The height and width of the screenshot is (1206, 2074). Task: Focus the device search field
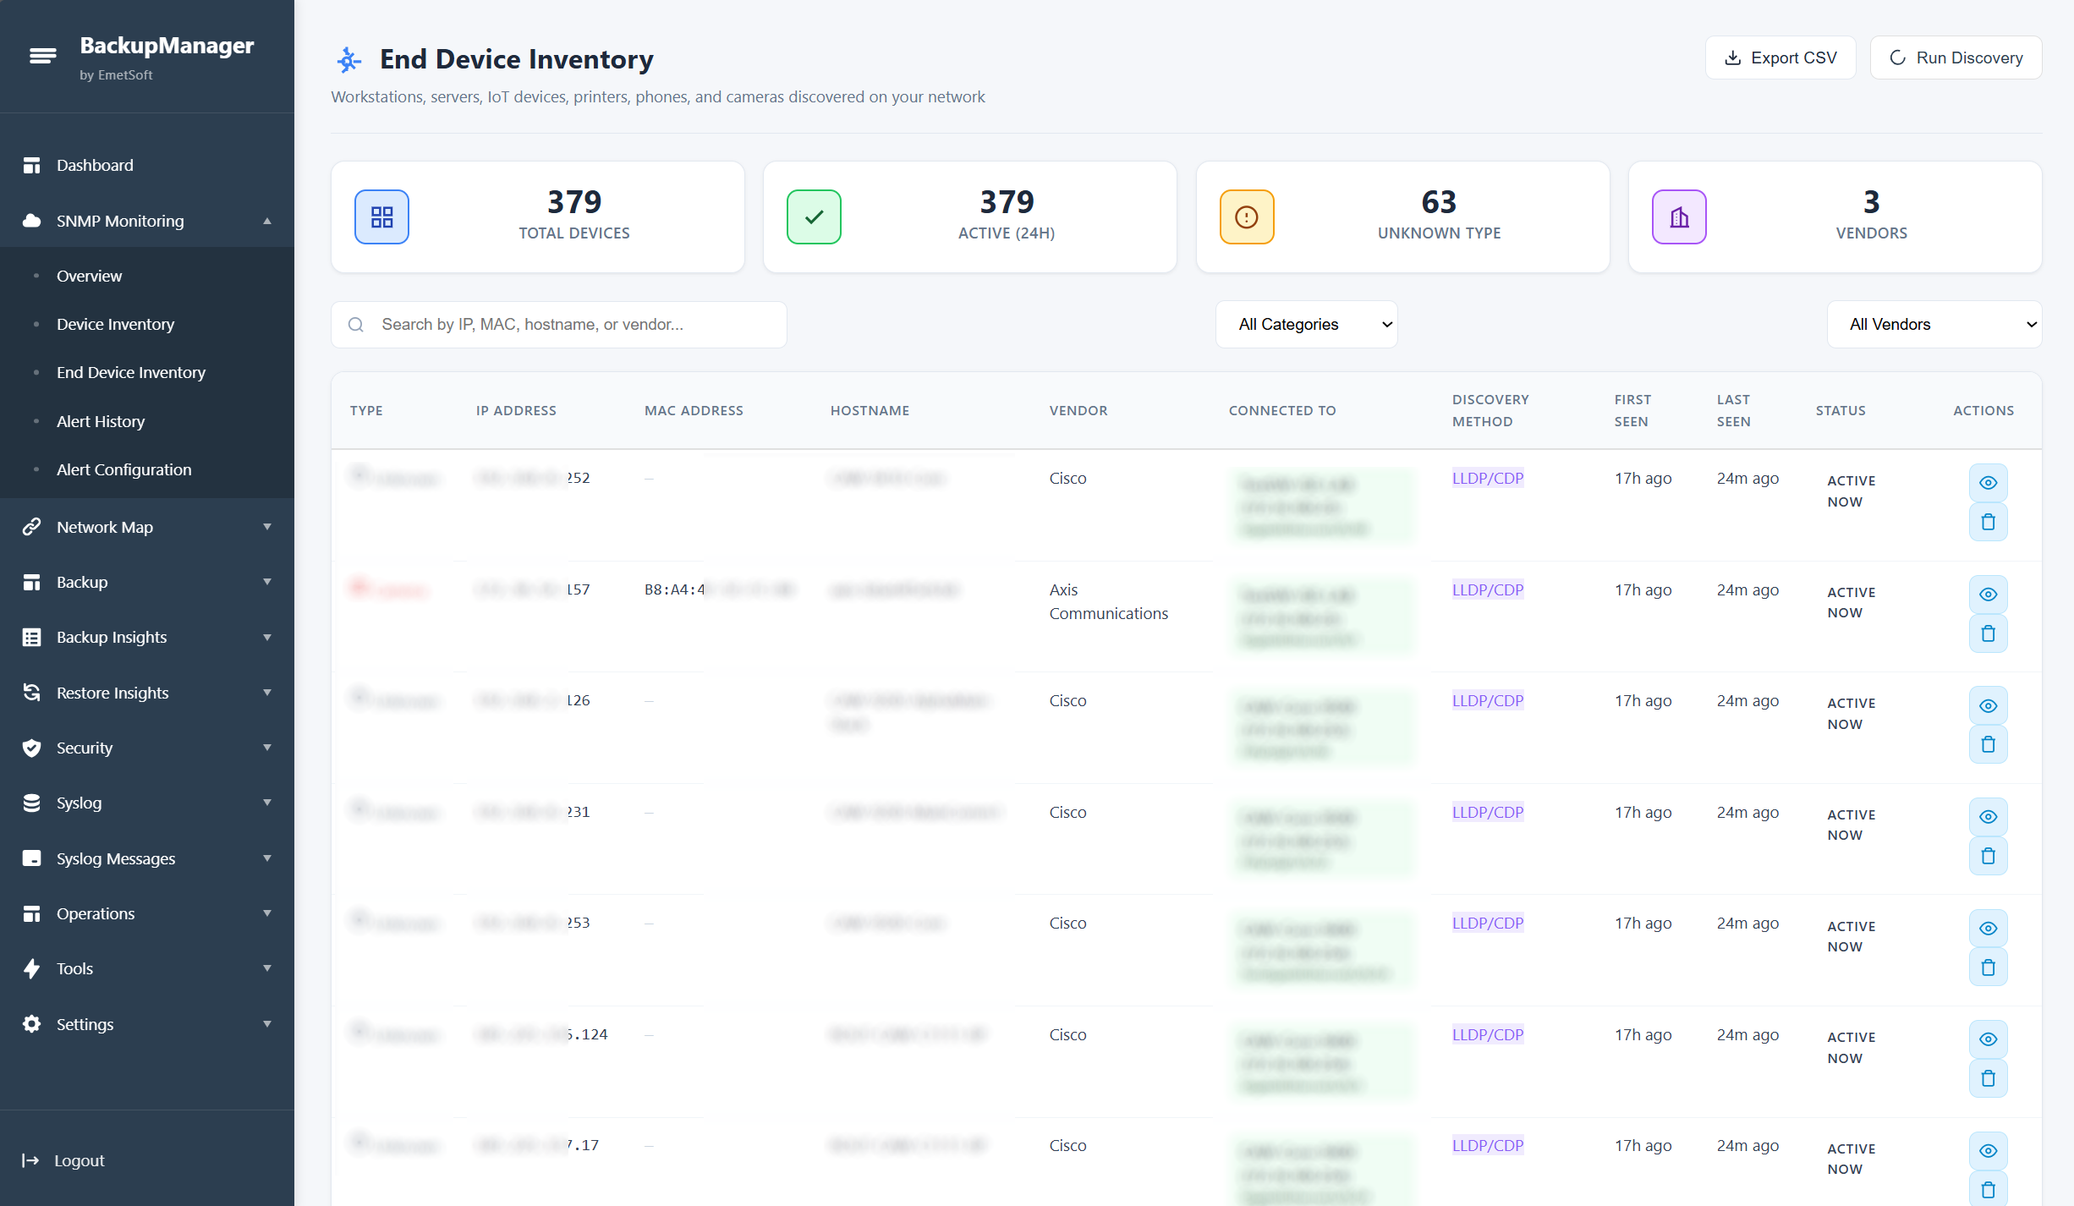tap(559, 325)
